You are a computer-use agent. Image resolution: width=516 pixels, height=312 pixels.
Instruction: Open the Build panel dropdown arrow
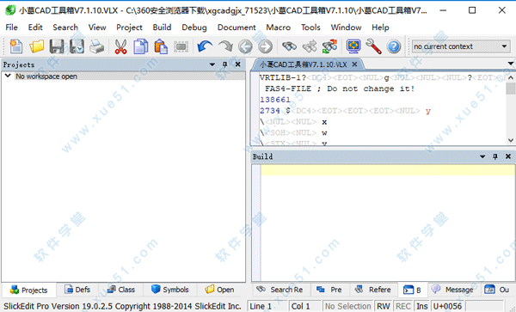pyautogui.click(x=482, y=156)
